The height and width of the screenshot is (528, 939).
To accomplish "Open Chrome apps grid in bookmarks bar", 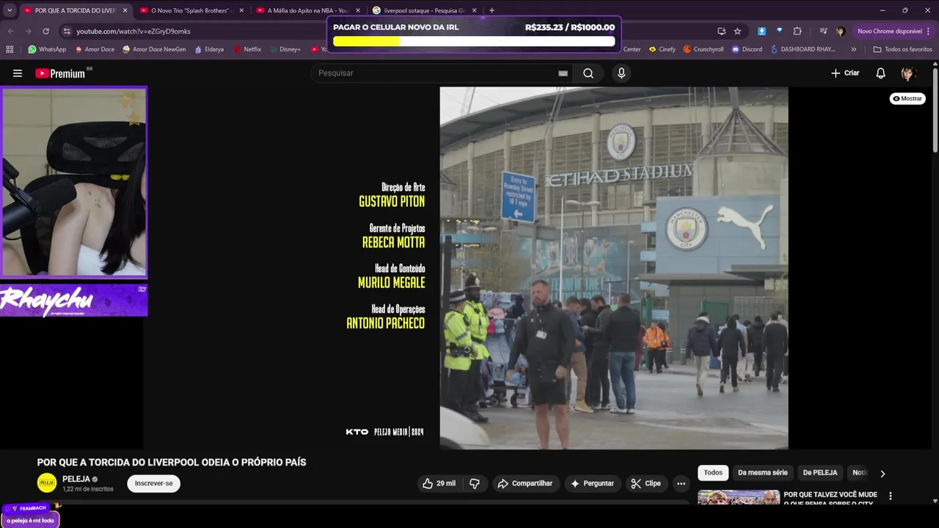I will click(x=10, y=49).
